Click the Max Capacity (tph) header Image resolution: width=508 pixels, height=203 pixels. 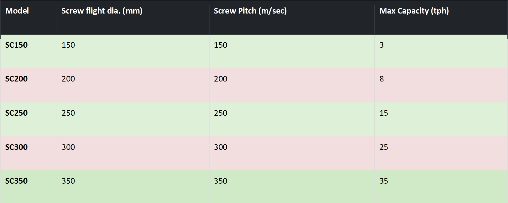(414, 11)
